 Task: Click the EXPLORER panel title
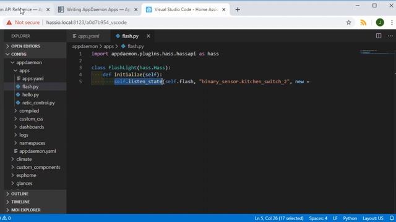pyautogui.click(x=20, y=36)
